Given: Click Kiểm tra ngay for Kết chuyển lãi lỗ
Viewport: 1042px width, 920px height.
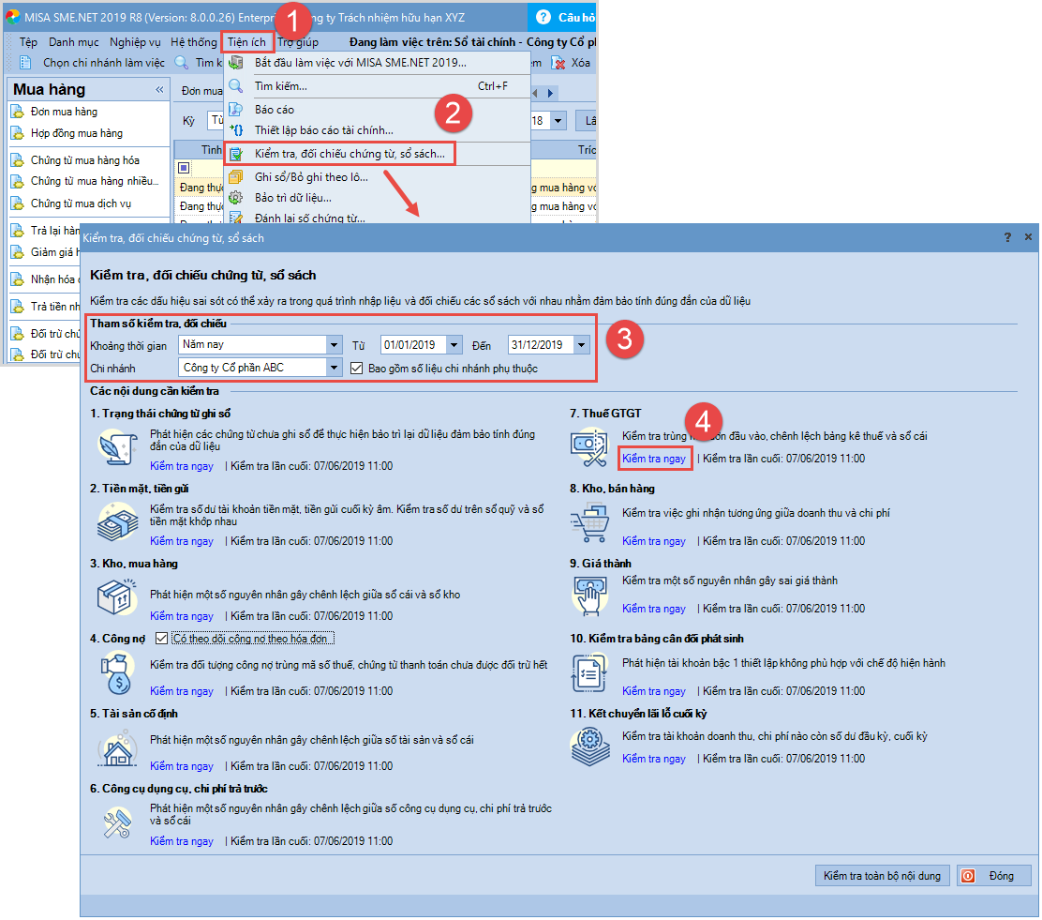Looking at the screenshot, I should [654, 759].
